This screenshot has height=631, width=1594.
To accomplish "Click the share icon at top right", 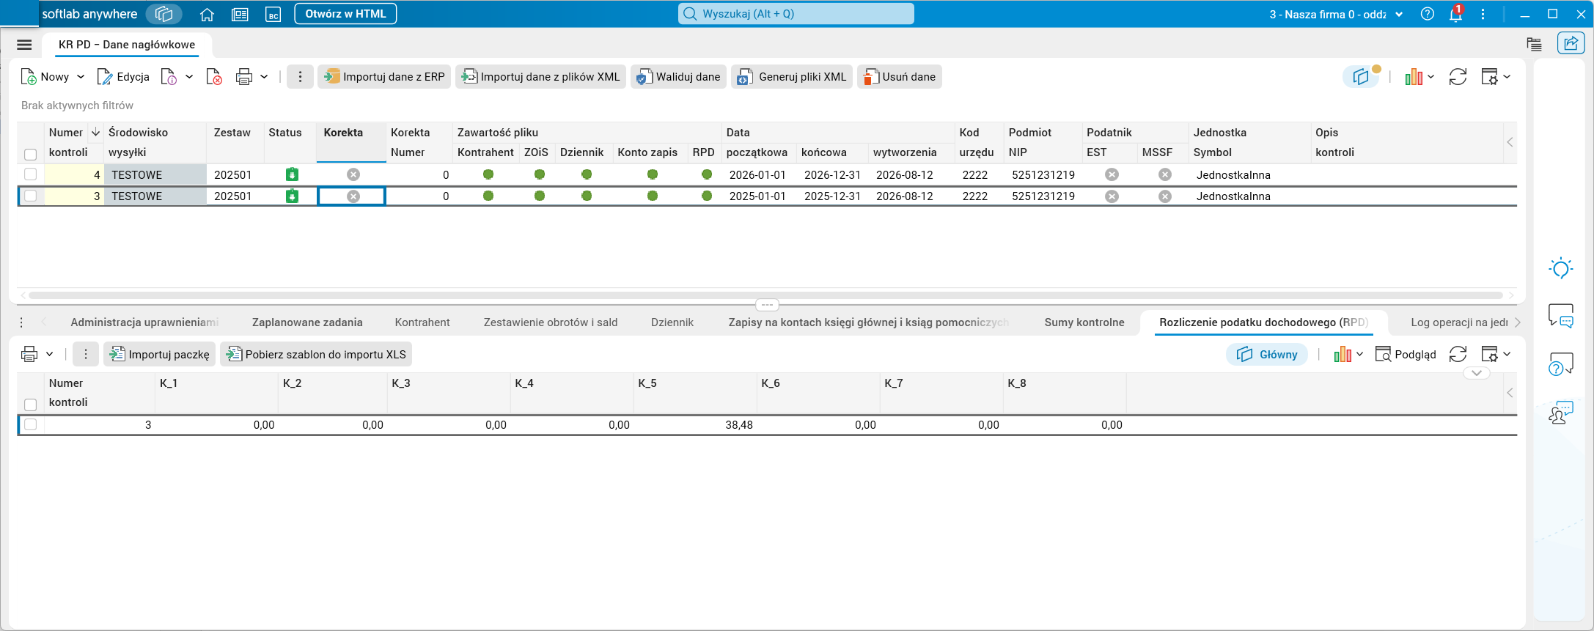I will [1571, 44].
